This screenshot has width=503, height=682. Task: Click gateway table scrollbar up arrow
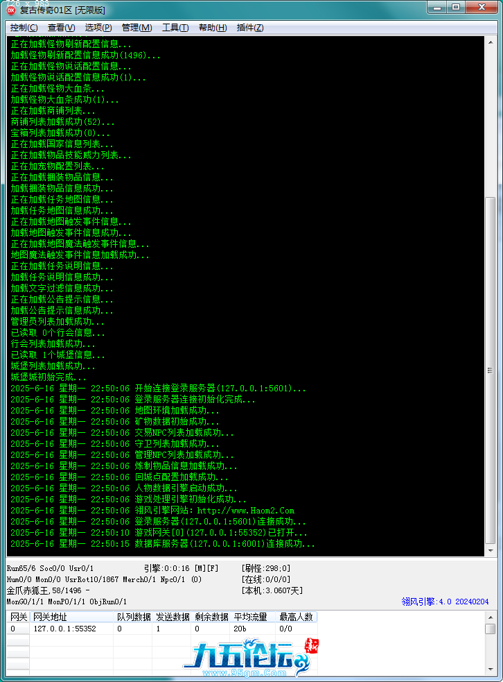point(491,617)
